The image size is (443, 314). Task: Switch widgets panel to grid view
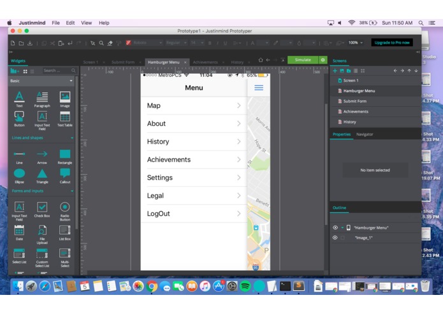[x=25, y=71]
